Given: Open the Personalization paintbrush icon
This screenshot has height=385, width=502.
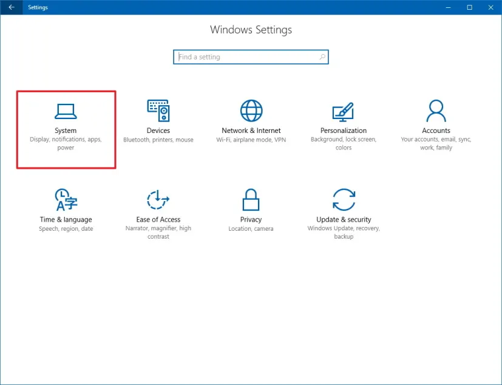Looking at the screenshot, I should pos(343,112).
